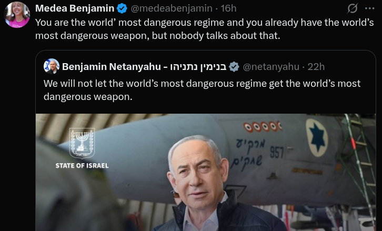Click the Grok explain-post icon

point(353,8)
